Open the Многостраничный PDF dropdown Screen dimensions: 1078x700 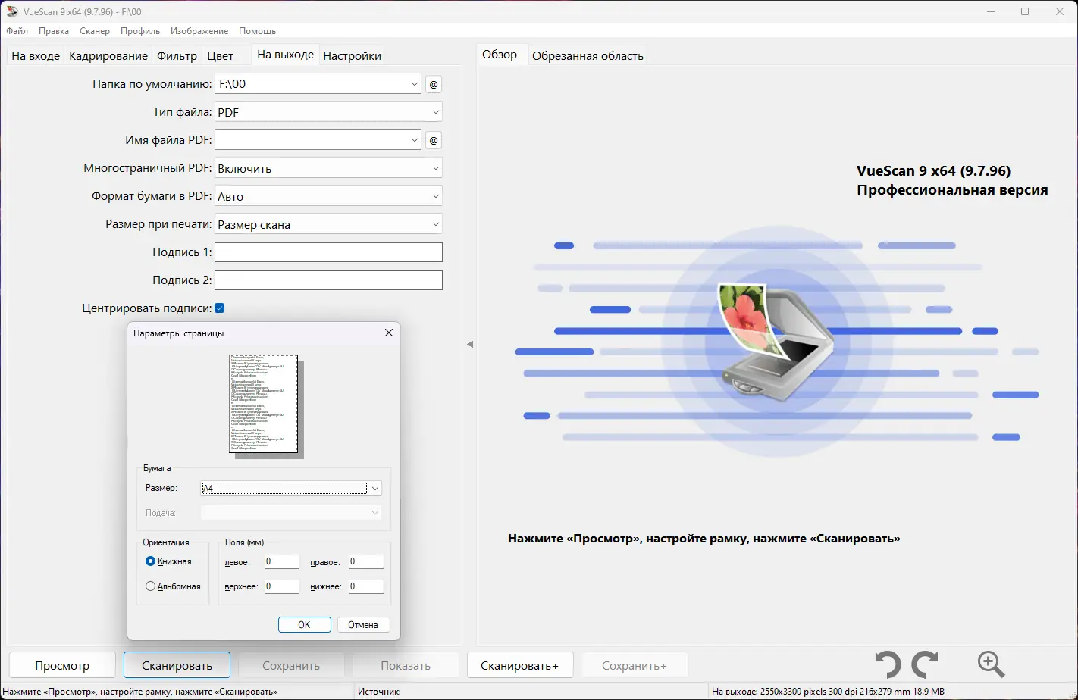(x=435, y=168)
